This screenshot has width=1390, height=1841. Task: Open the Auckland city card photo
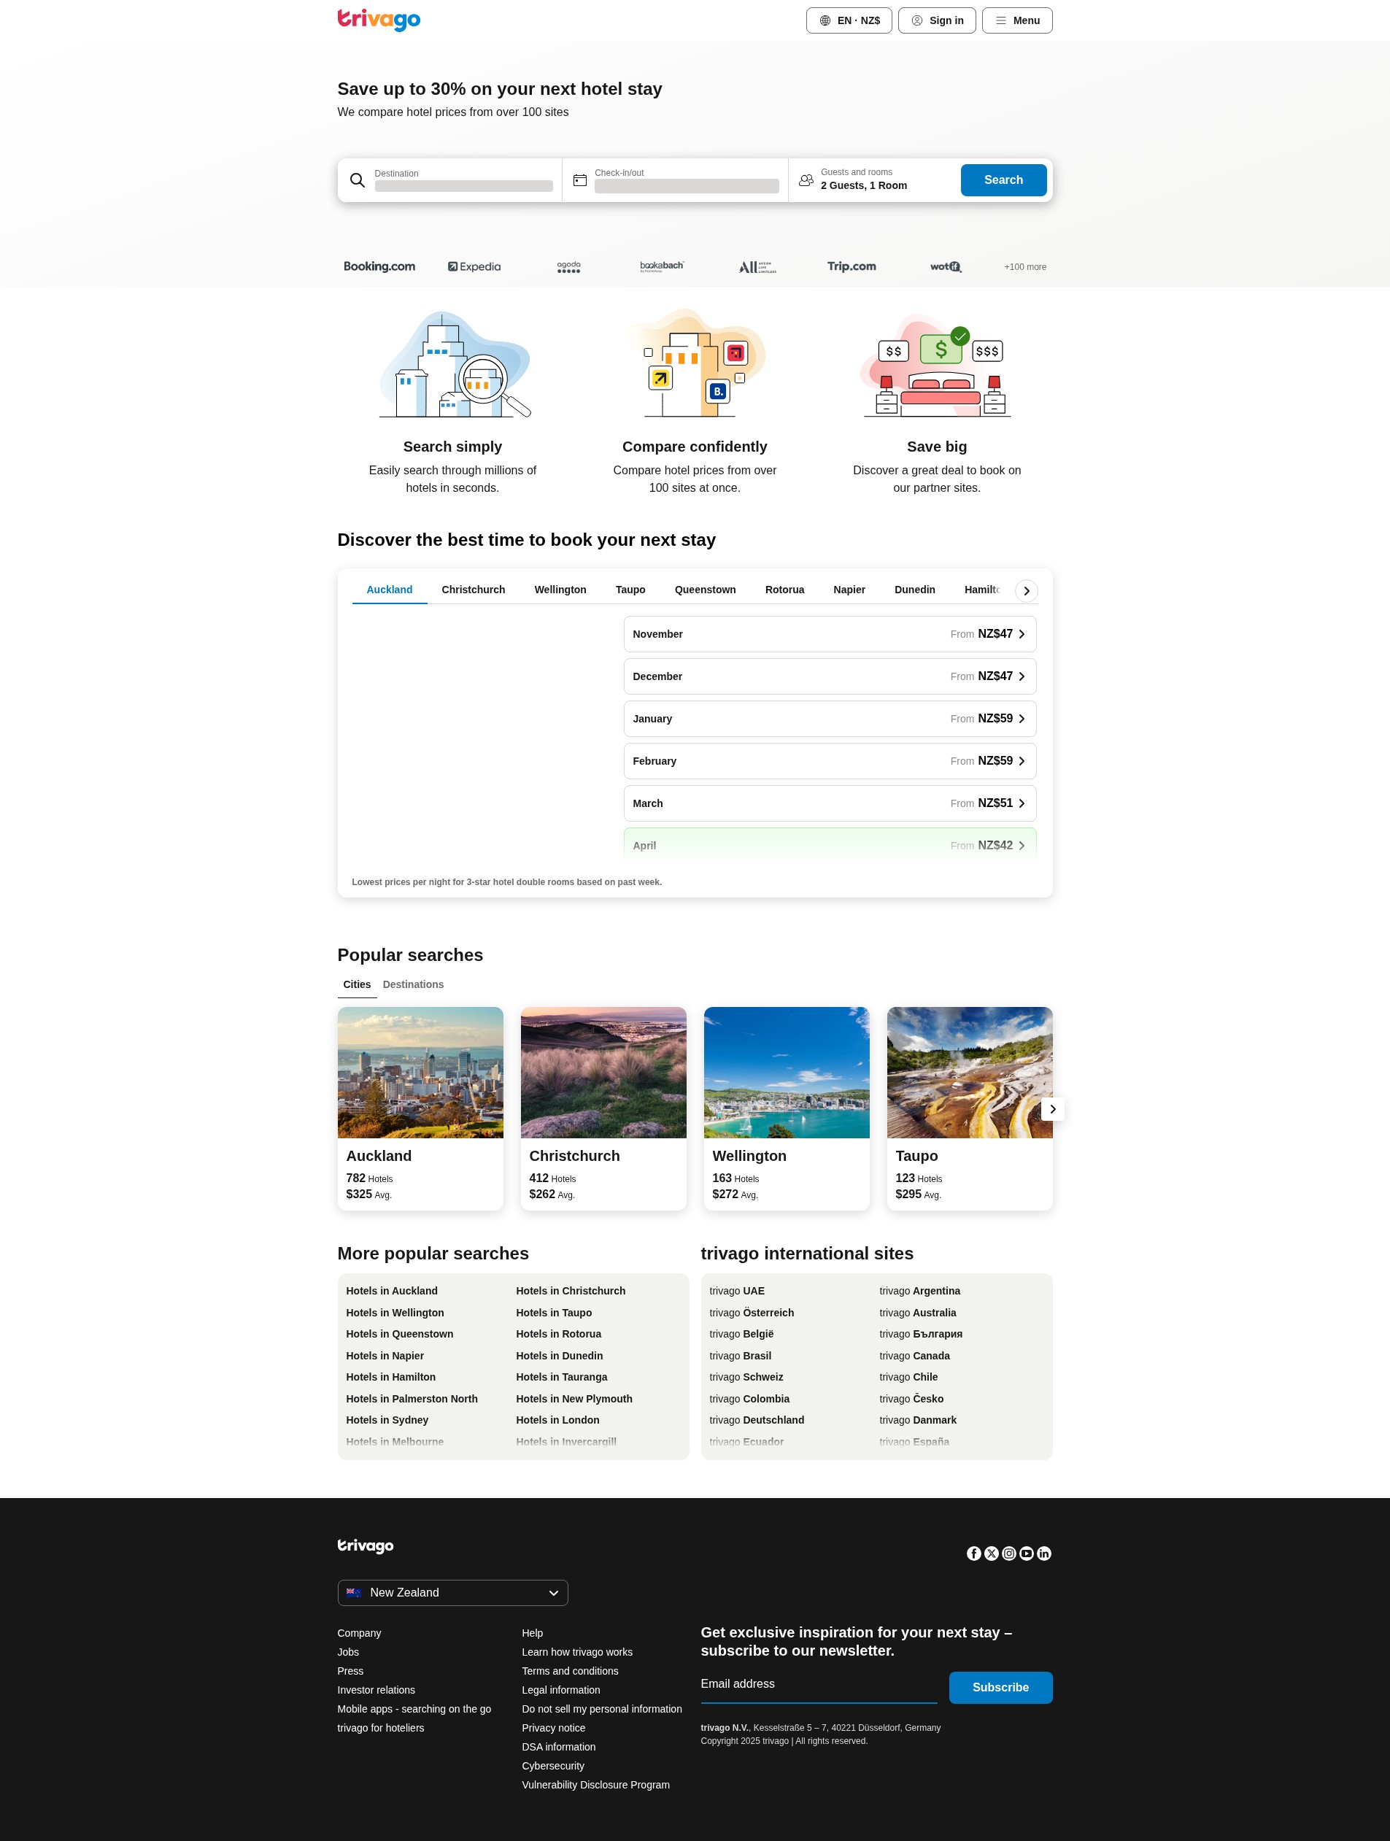(420, 1072)
